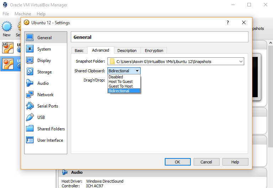The width and height of the screenshot is (273, 188).
Task: Select the System chip icon
Action: click(x=30, y=49)
